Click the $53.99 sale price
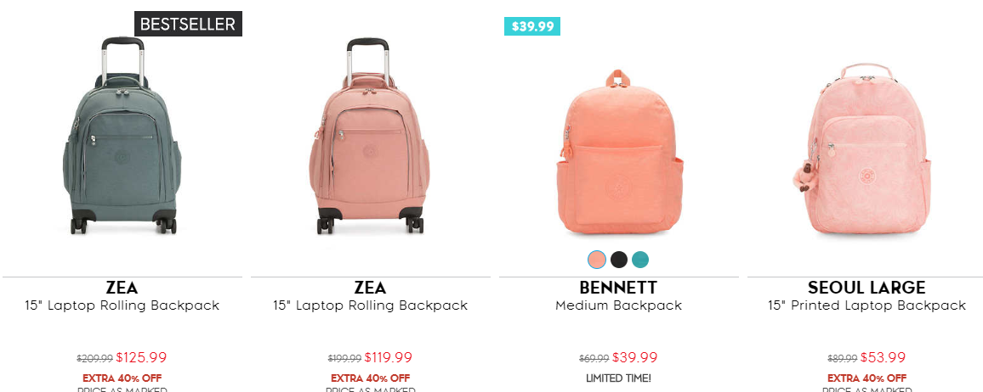Image resolution: width=983 pixels, height=392 pixels. 883,358
